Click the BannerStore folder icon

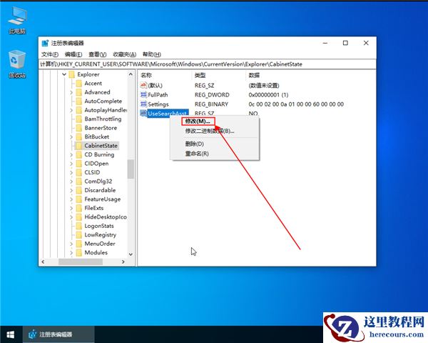tap(79, 128)
